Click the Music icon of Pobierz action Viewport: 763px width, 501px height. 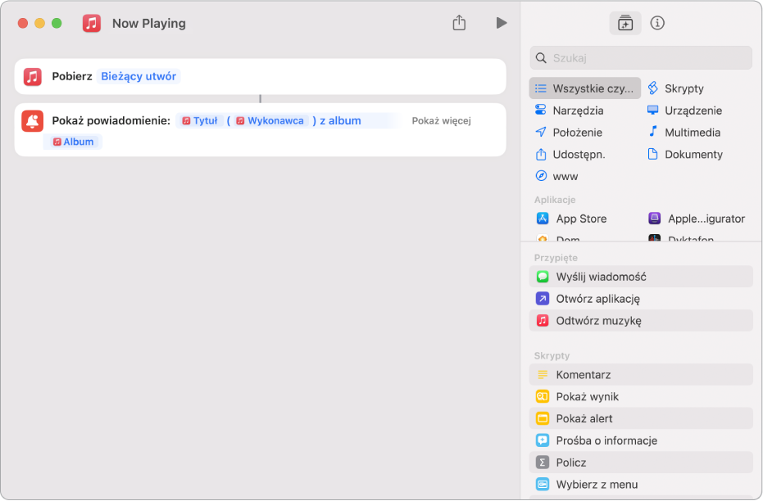tap(33, 77)
